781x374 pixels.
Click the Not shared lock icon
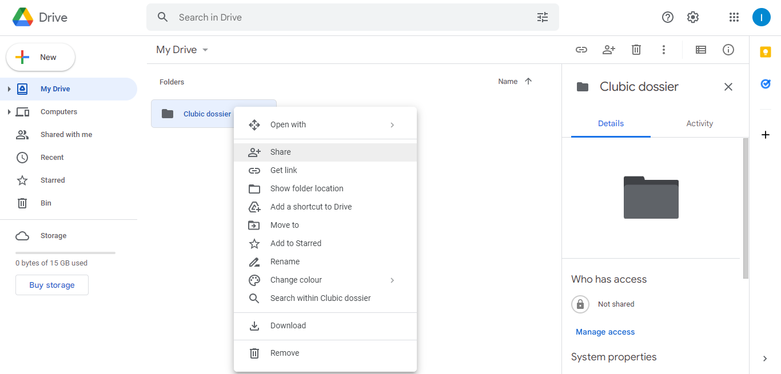click(580, 304)
